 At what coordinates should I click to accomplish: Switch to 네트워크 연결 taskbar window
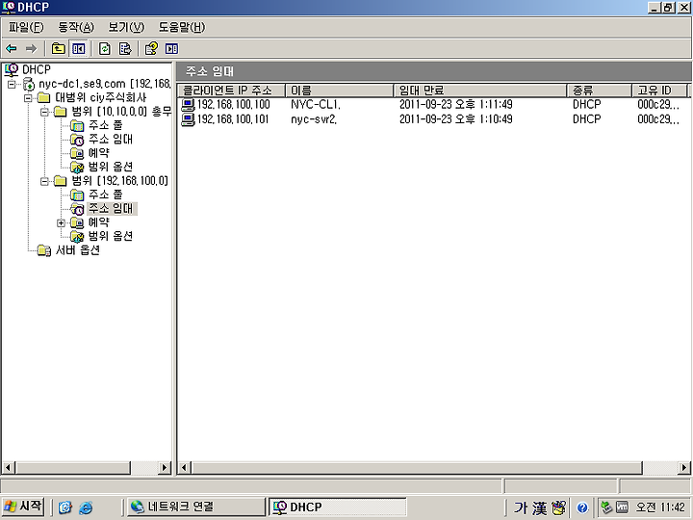tap(195, 507)
